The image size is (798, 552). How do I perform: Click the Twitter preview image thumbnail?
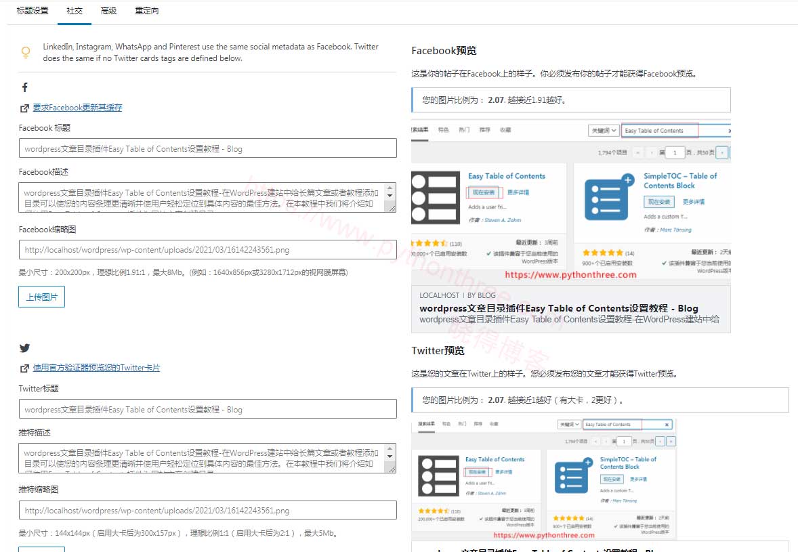tap(544, 480)
